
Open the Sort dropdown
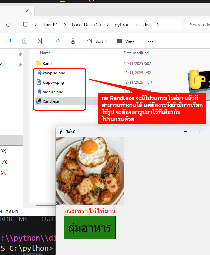(97, 41)
